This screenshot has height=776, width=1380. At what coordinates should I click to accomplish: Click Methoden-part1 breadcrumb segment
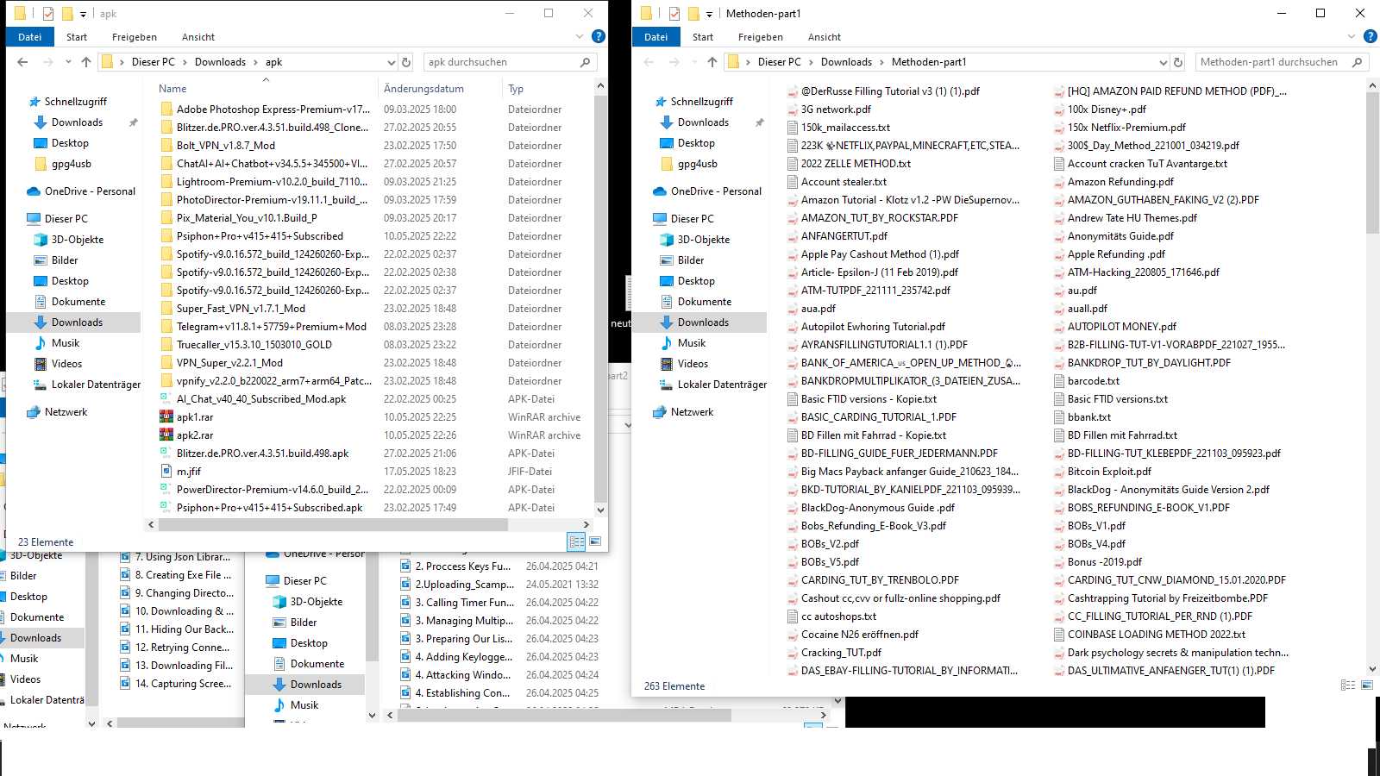pyautogui.click(x=929, y=62)
